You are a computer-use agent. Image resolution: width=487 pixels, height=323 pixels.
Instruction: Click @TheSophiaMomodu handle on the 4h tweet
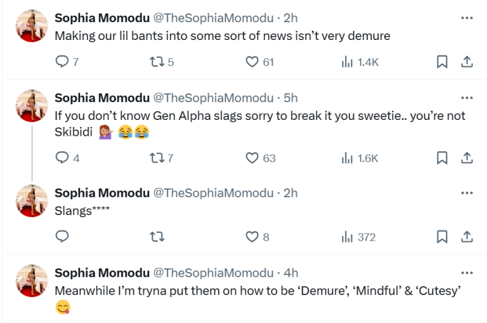point(214,273)
